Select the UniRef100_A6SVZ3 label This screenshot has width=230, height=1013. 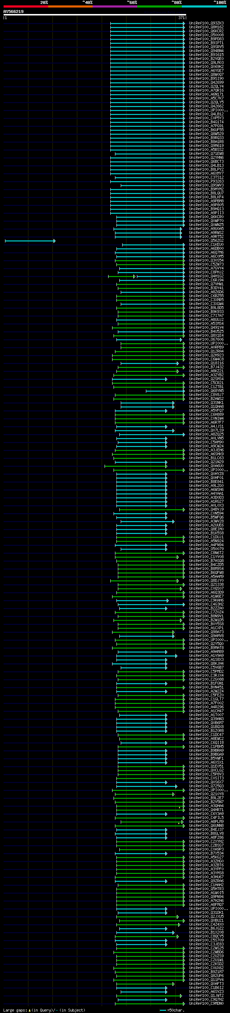[x=206, y=991]
